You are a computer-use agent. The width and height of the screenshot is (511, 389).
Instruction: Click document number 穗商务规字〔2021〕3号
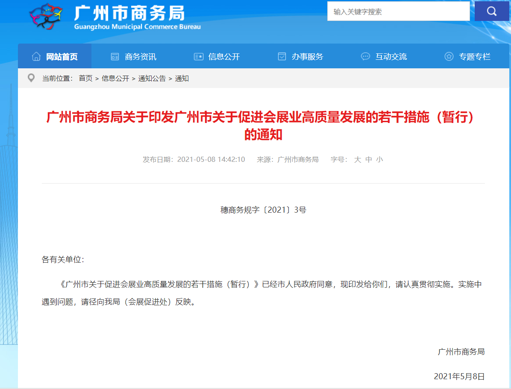point(263,210)
